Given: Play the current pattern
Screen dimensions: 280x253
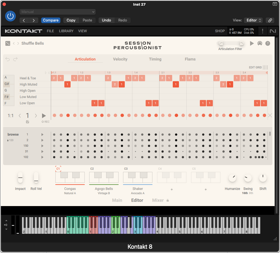Looking at the screenshot, I should pos(44,116).
